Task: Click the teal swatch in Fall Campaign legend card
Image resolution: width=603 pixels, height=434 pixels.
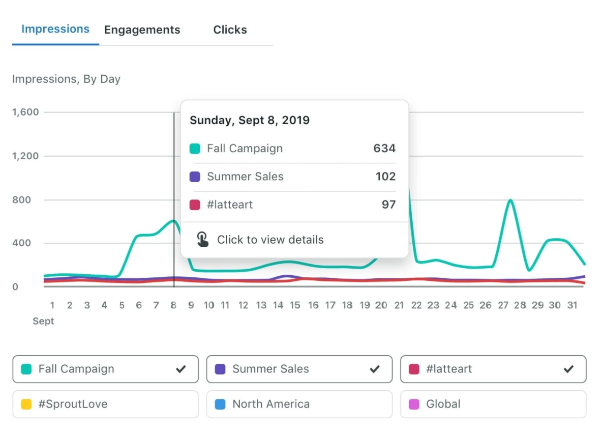Action: [26, 369]
